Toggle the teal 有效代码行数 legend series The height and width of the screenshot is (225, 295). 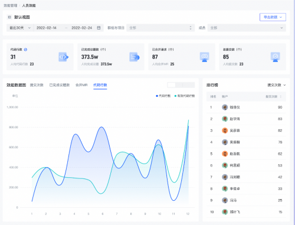185,96
